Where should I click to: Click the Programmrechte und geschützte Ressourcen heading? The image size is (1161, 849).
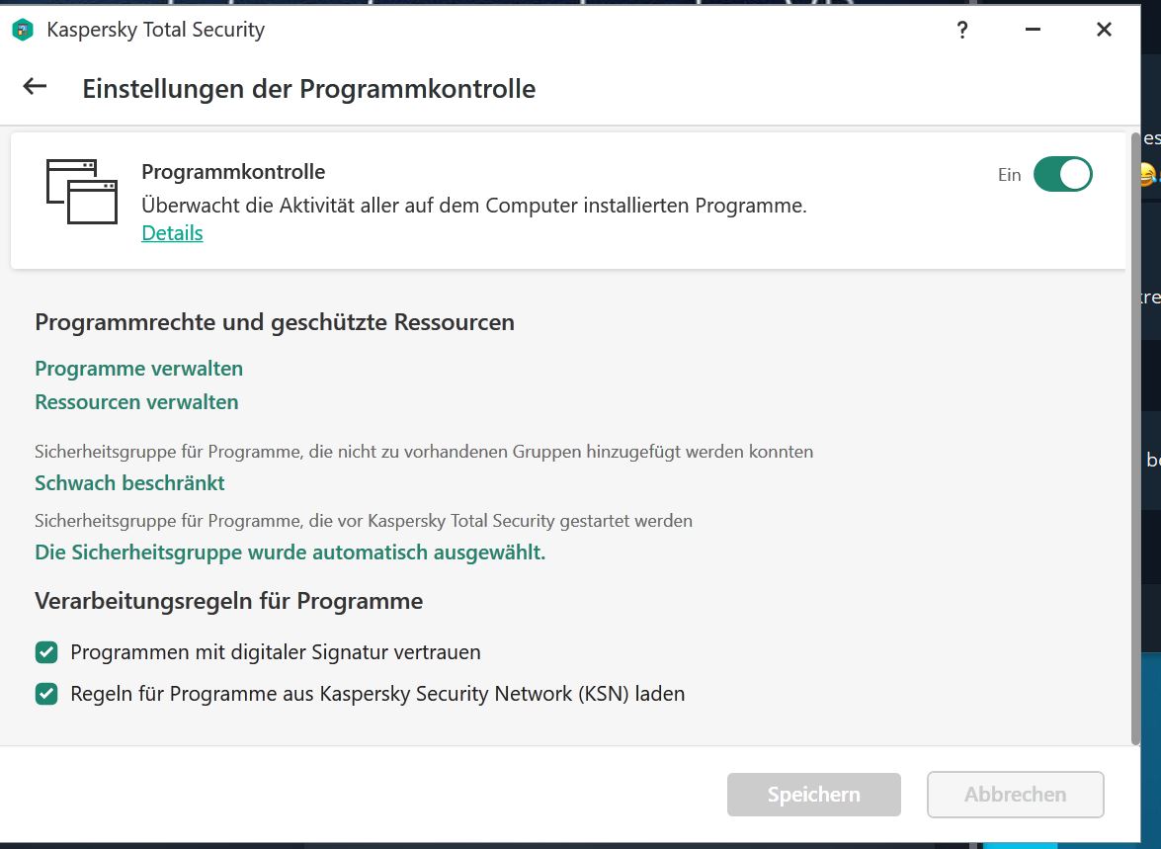[275, 322]
